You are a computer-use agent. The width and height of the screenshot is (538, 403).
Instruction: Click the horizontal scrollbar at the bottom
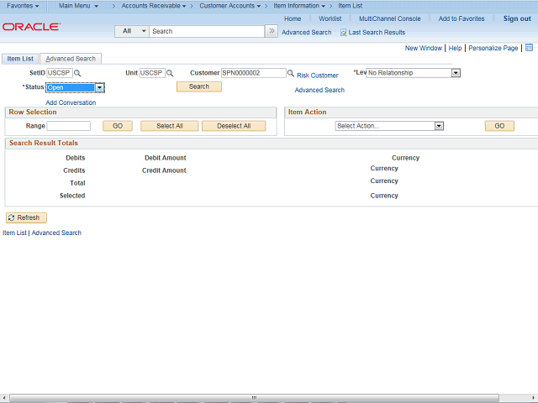tap(254, 397)
